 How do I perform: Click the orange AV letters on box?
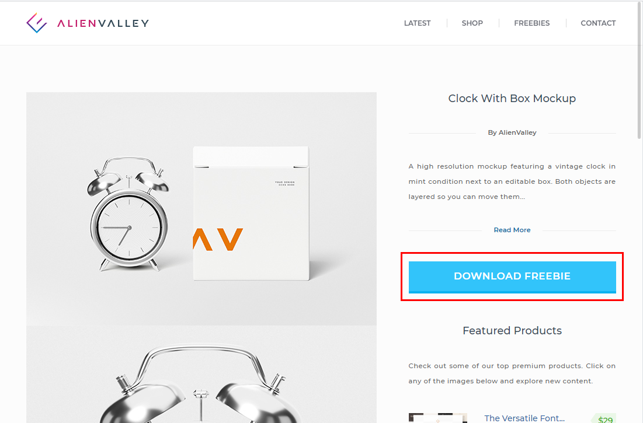218,239
